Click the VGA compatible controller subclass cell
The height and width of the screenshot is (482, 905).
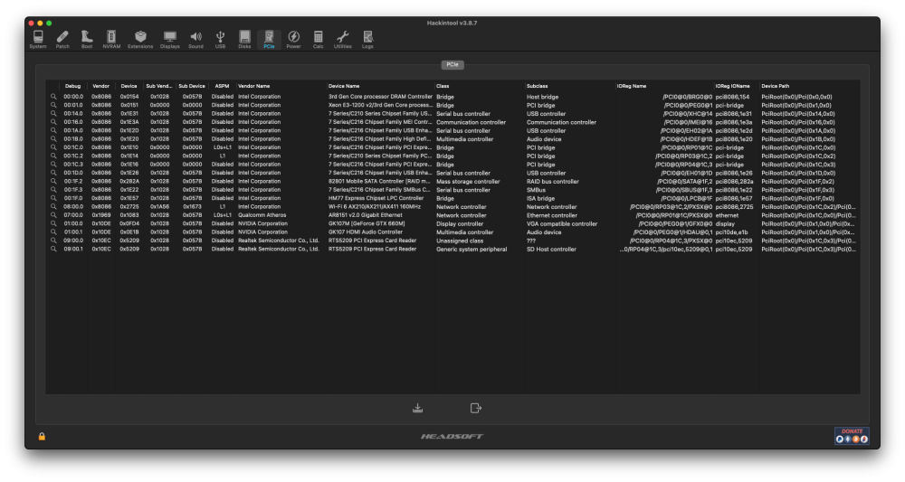click(x=562, y=223)
